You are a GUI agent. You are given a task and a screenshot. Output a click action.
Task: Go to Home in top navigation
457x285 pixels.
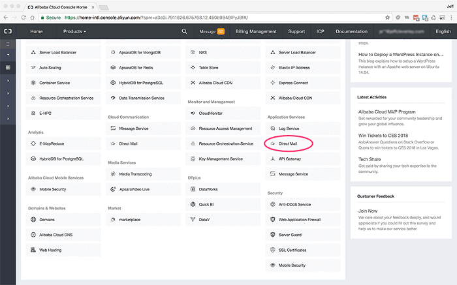(x=37, y=31)
